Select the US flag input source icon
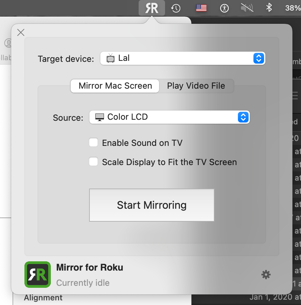Image resolution: width=301 pixels, height=305 pixels. (x=201, y=8)
